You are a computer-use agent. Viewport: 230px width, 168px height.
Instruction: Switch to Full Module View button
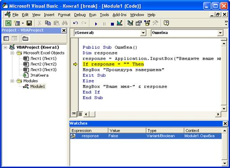pos(80,114)
